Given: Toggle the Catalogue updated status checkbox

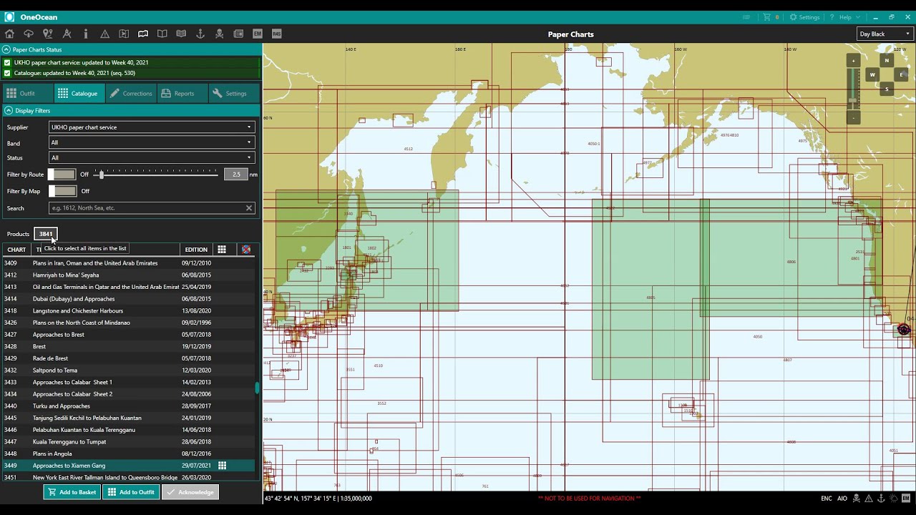Looking at the screenshot, I should click(7, 73).
